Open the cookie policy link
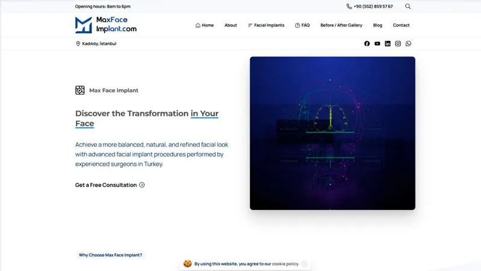The image size is (481, 271). 285,264
